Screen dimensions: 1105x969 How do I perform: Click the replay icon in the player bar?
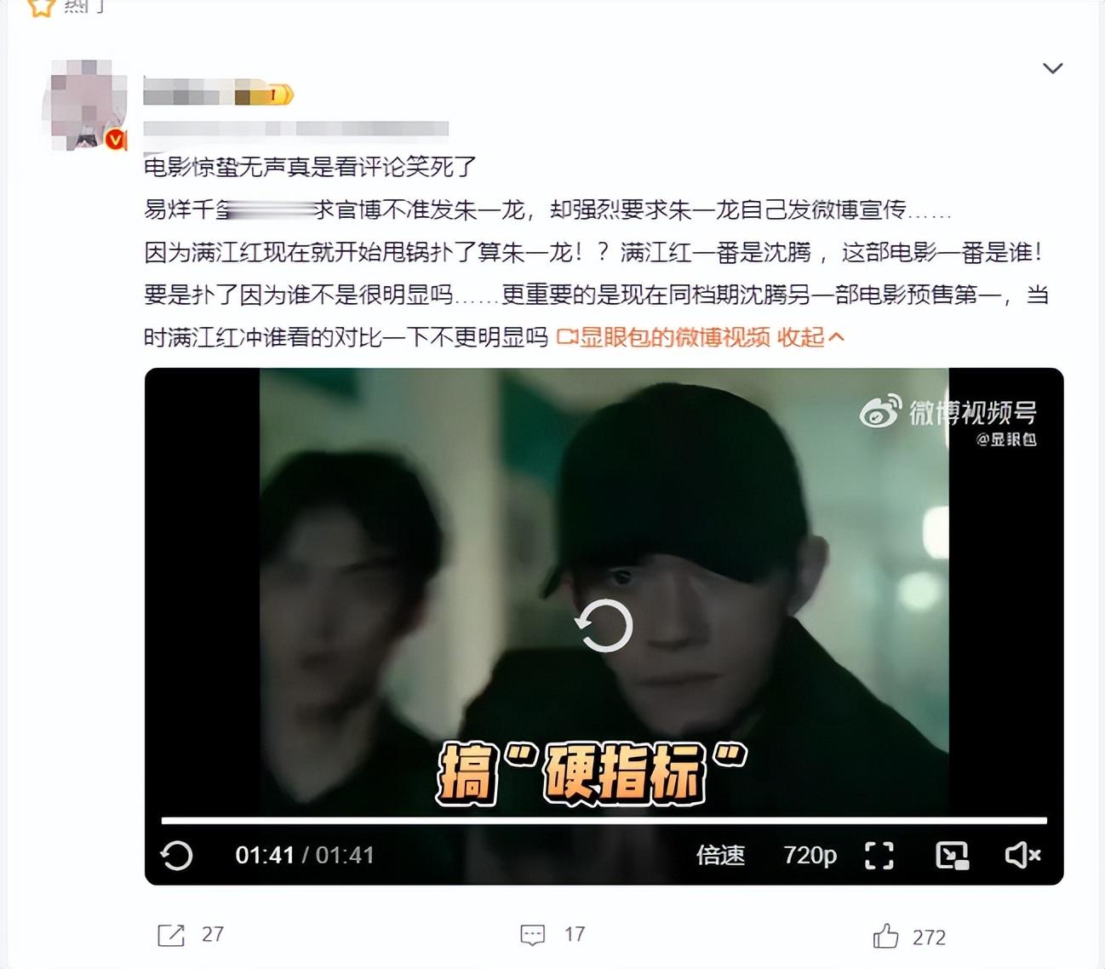click(176, 855)
